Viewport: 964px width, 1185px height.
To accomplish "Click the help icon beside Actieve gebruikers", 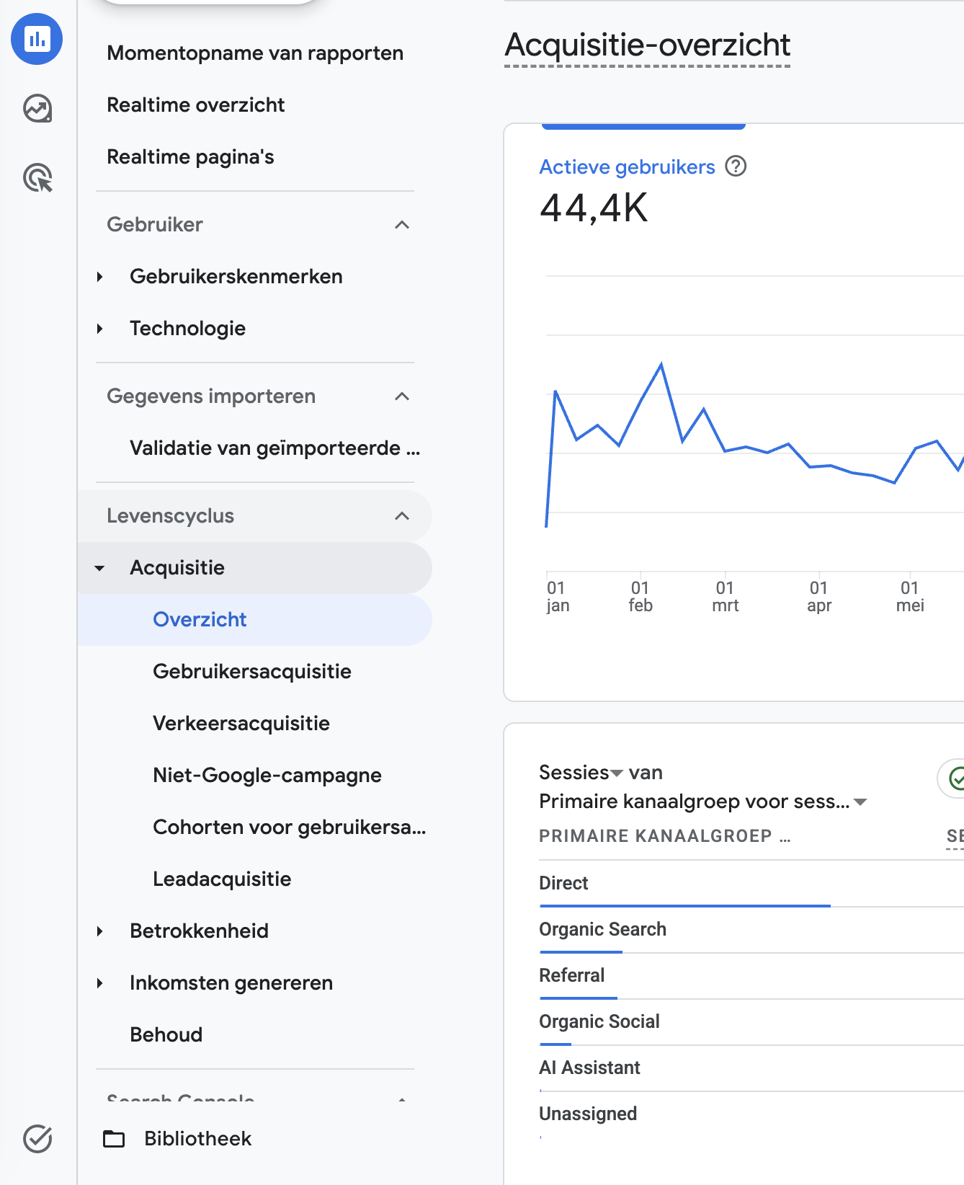I will (x=736, y=167).
